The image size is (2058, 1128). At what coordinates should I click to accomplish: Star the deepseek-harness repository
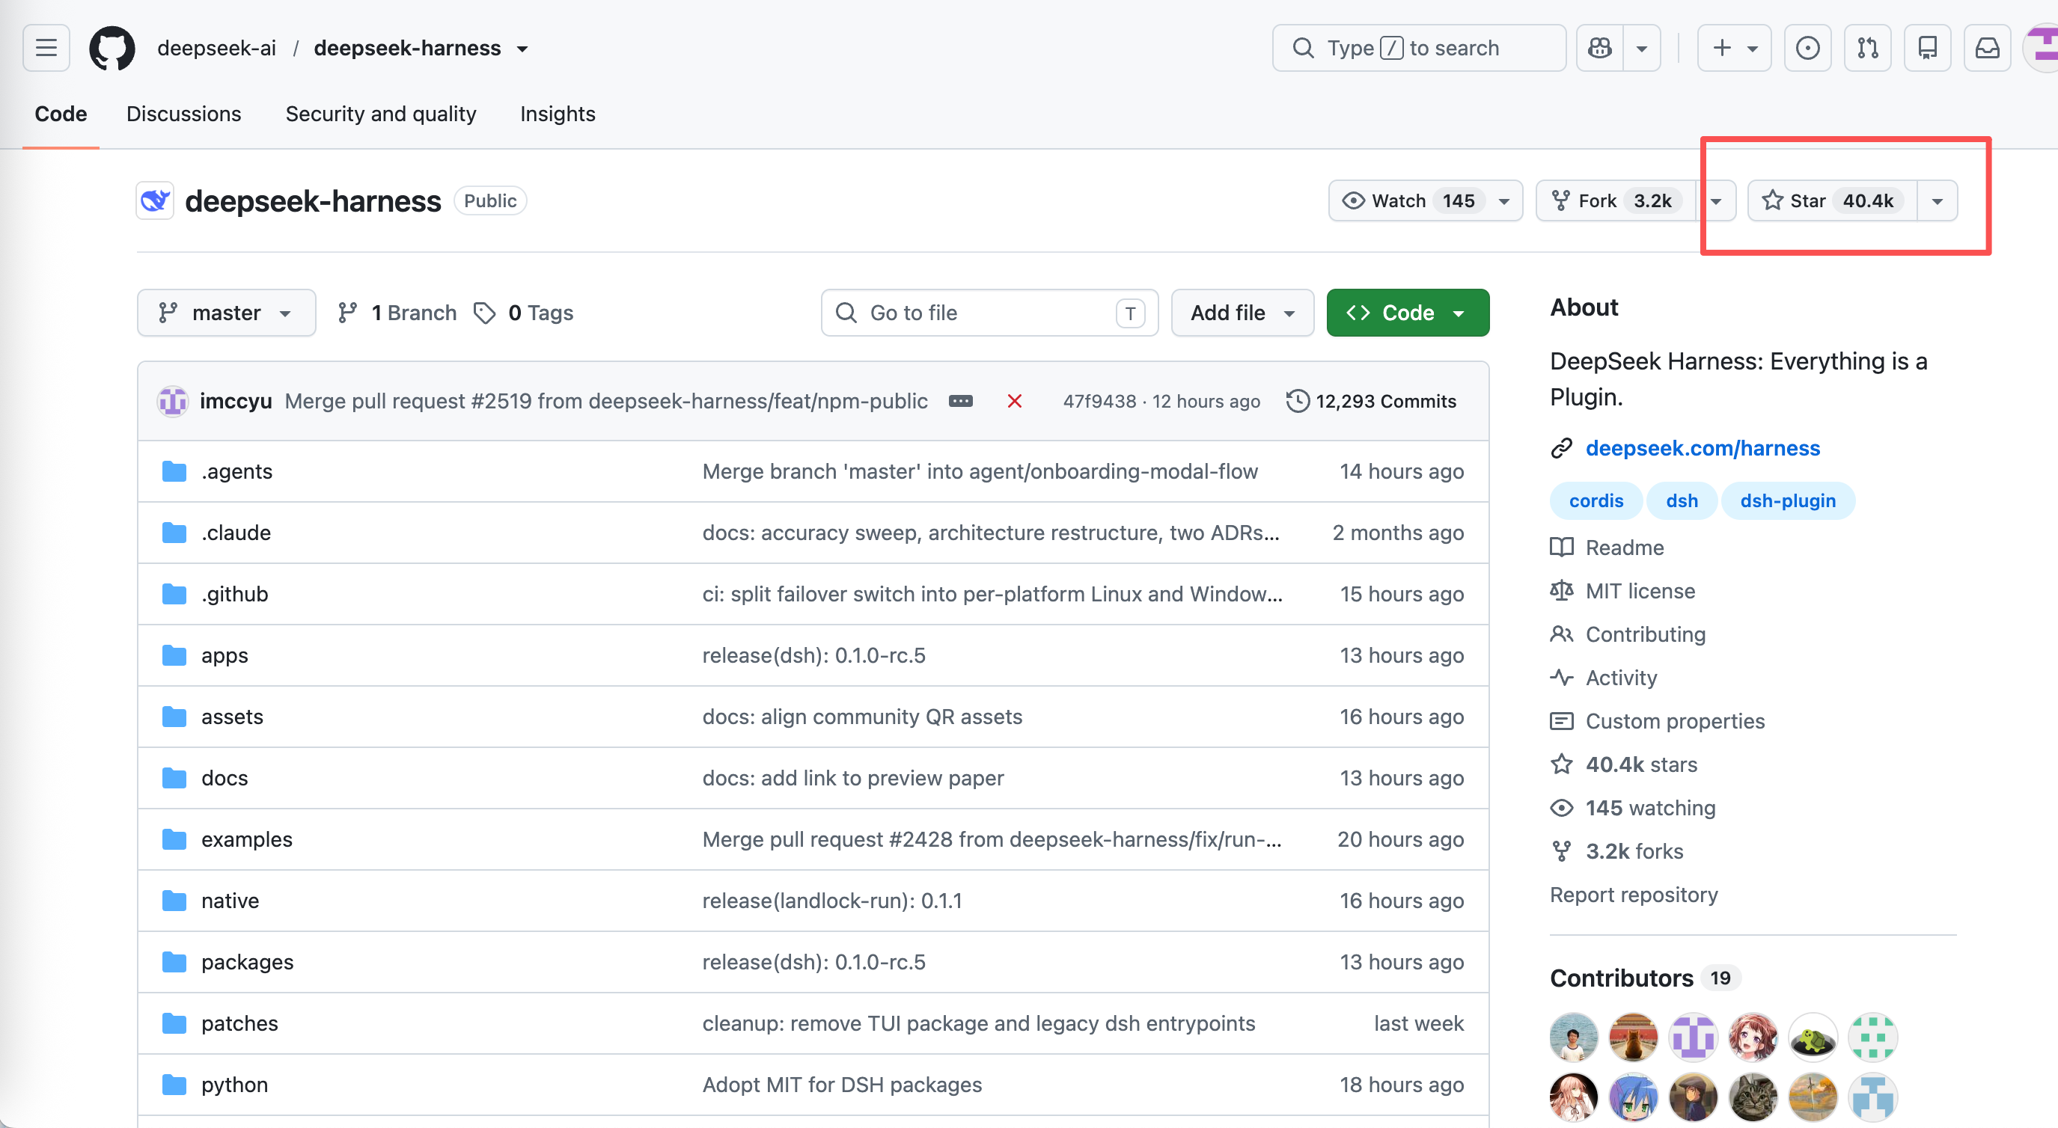(1832, 200)
